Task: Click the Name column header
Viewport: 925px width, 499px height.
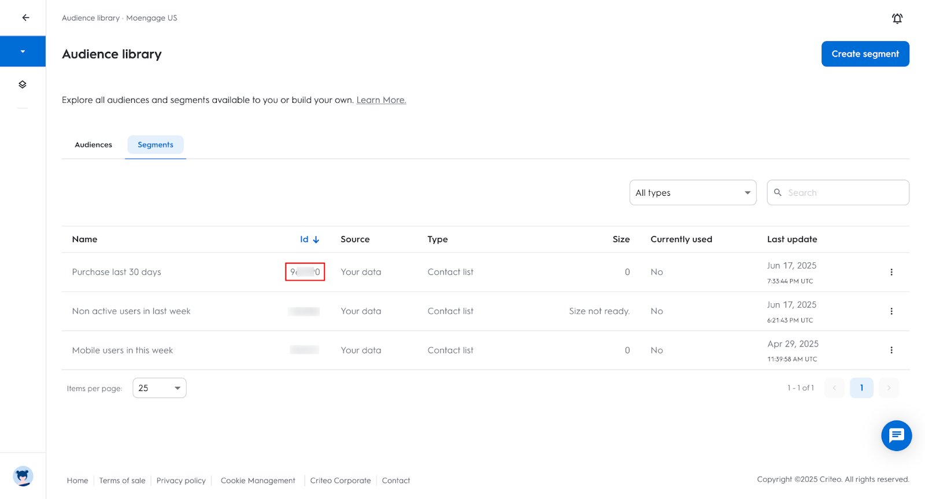Action: pos(84,239)
